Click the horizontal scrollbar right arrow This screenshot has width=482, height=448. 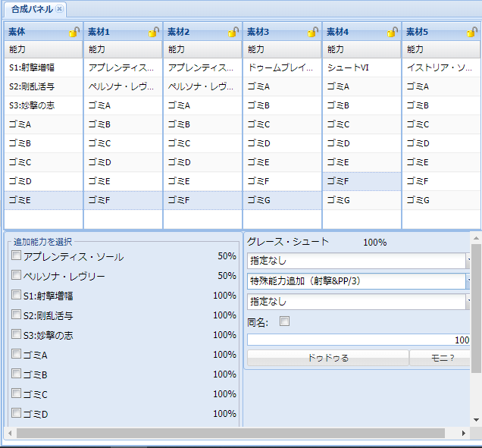point(464,434)
